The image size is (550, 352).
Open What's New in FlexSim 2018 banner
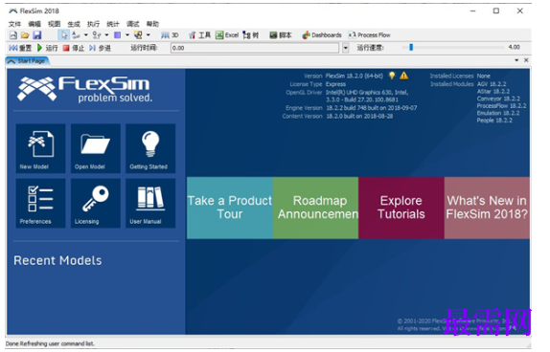[x=487, y=208]
